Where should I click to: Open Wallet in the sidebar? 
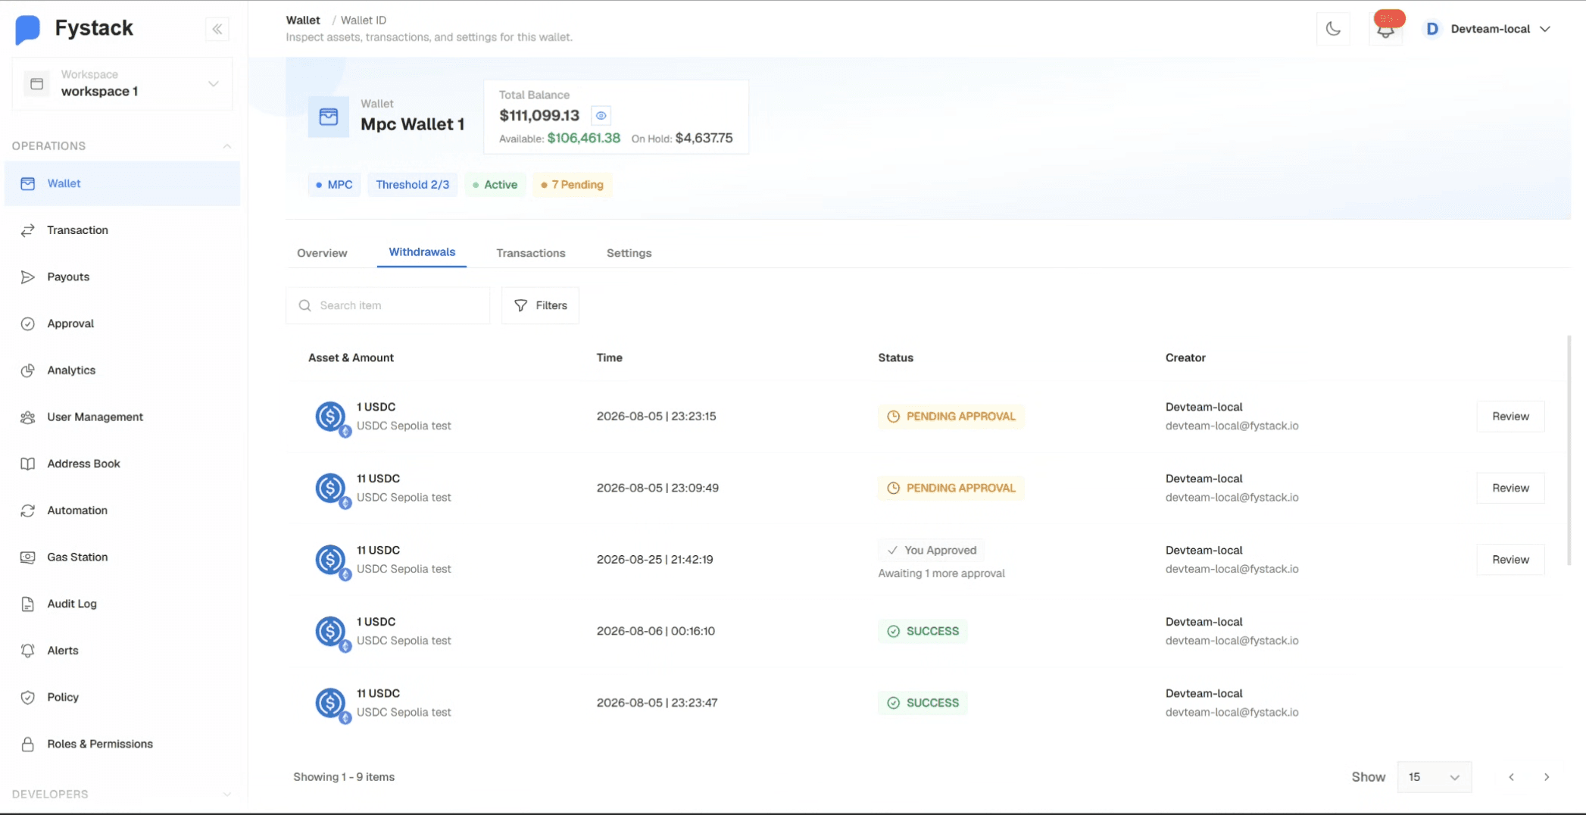(122, 183)
